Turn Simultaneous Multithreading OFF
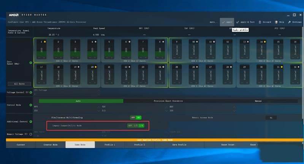 (x=133, y=118)
